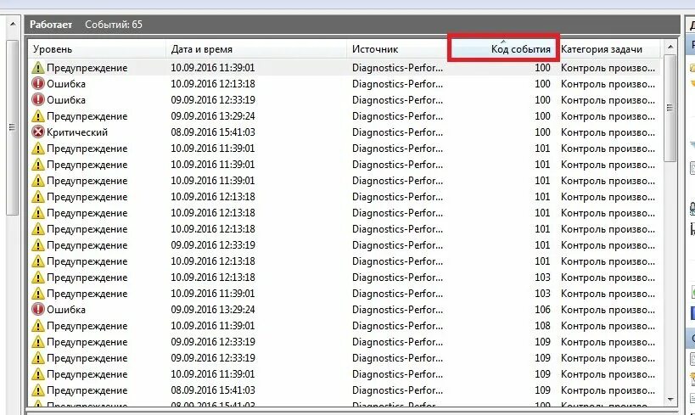Click the date 10.09.2016 11:39:01 in the first code 100 row
This screenshot has width=695, height=415.
213,68
